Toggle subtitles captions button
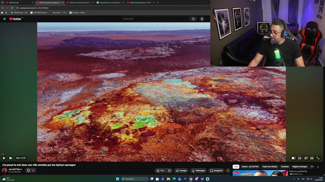 (300, 158)
